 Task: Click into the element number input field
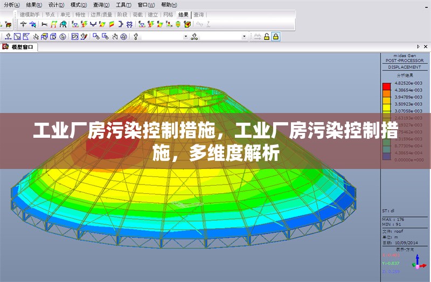tap(221, 37)
